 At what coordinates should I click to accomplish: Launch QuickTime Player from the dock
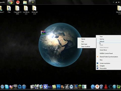click(x=20, y=87)
